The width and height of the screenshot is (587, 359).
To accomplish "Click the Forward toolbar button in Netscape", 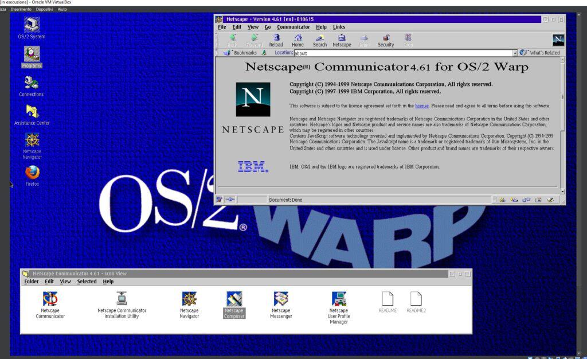I will tap(254, 40).
